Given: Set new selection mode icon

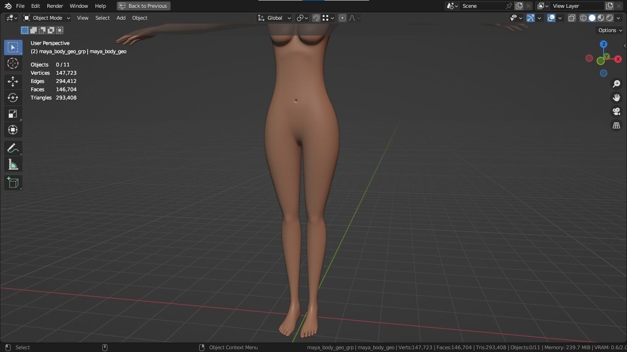Looking at the screenshot, I should [x=25, y=30].
